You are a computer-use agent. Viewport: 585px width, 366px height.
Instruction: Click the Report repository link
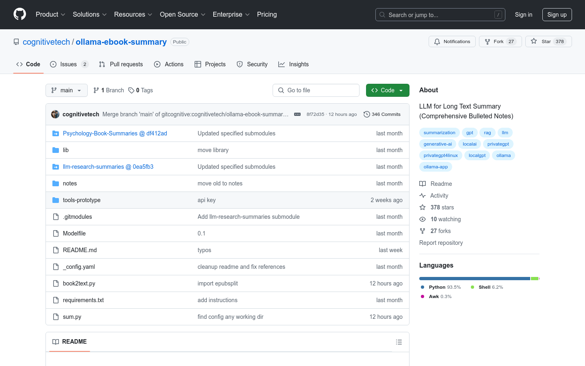pos(441,243)
